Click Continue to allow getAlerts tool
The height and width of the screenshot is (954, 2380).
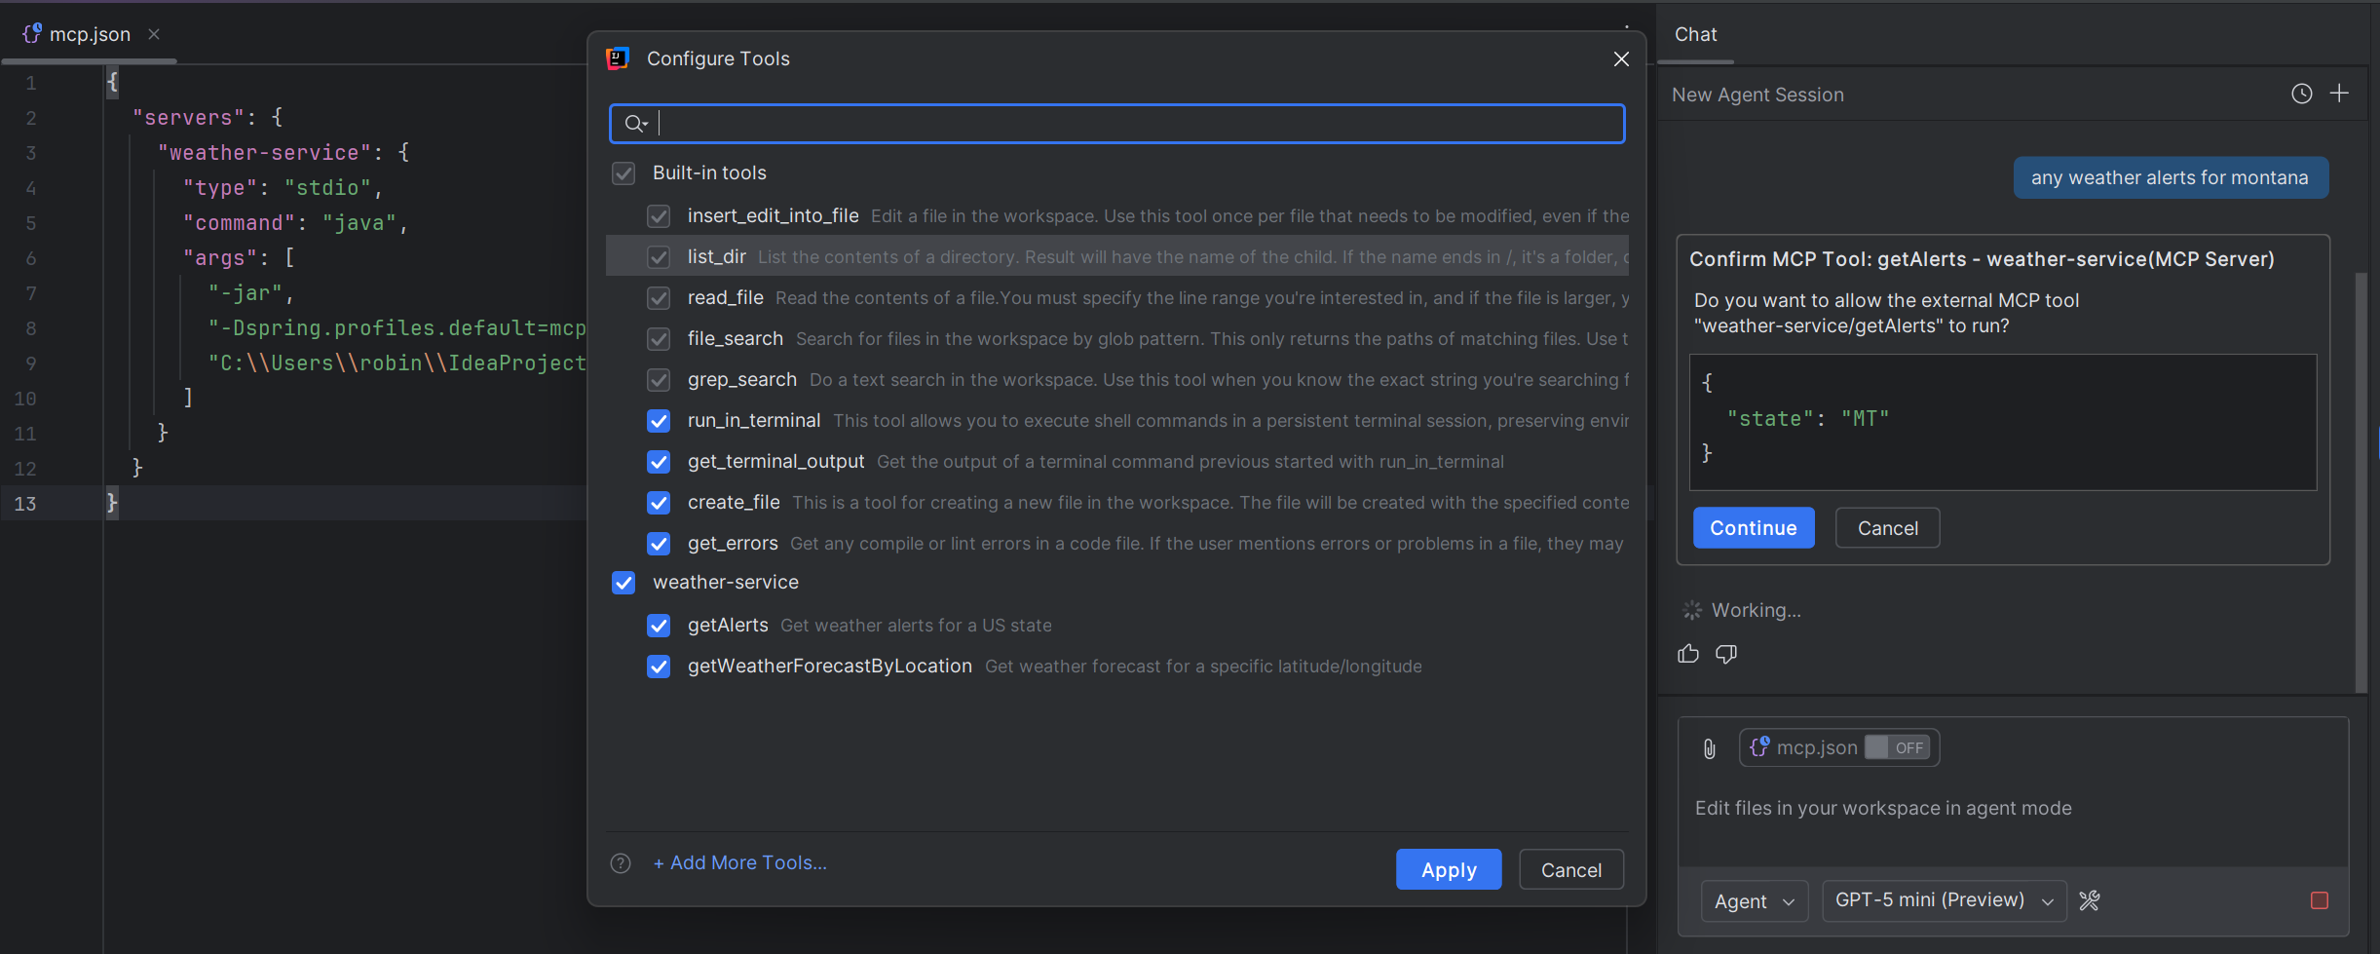1754,528
